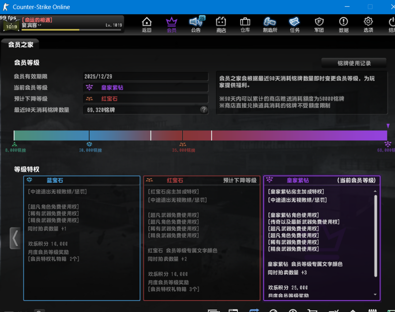Click the 35,000铭牌 ruby marker on progress bar

tap(183, 145)
